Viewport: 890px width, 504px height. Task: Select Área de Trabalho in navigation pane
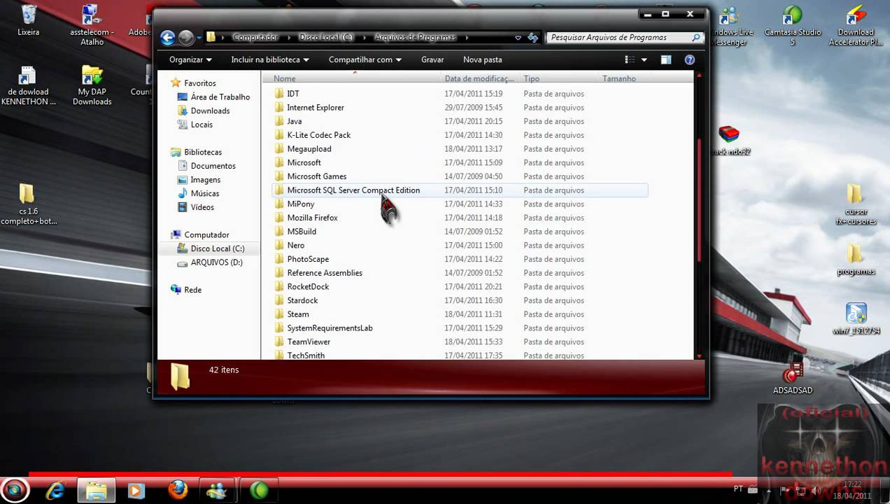click(213, 97)
